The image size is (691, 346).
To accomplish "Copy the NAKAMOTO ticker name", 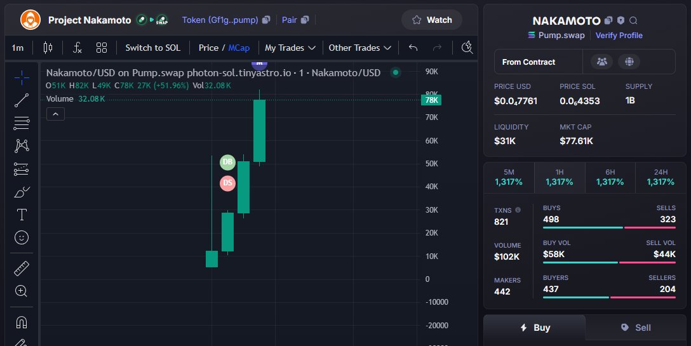I will (x=608, y=20).
